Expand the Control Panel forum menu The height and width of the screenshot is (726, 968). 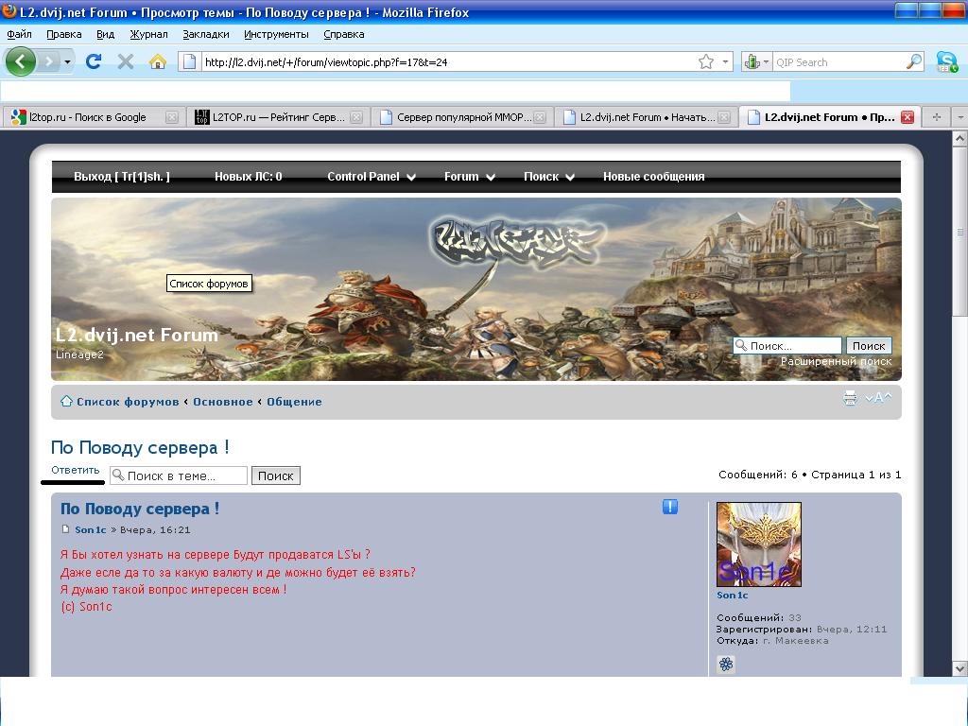click(x=372, y=177)
